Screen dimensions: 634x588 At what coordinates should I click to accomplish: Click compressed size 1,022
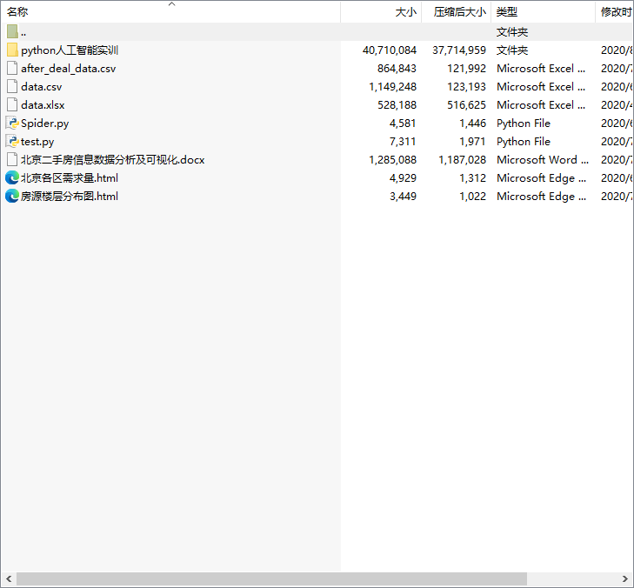(x=472, y=196)
